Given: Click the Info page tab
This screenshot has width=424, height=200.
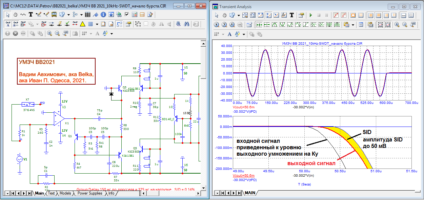Looking at the screenshot, I should pyautogui.click(x=111, y=193).
